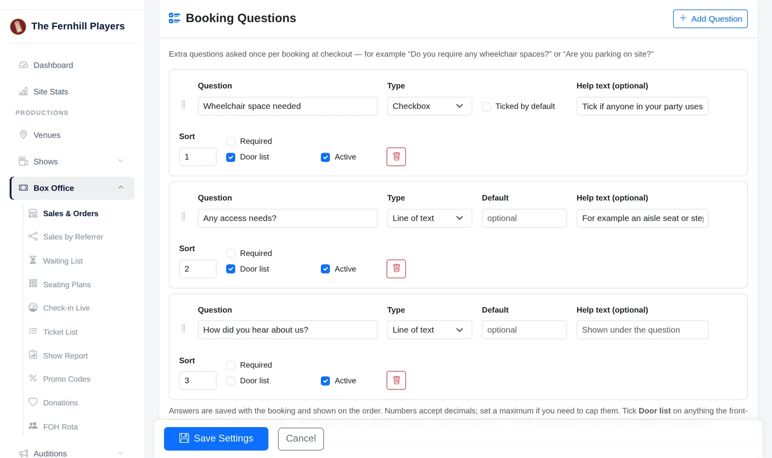Disable Active for How did you hear question
This screenshot has width=772, height=458.
coord(325,381)
